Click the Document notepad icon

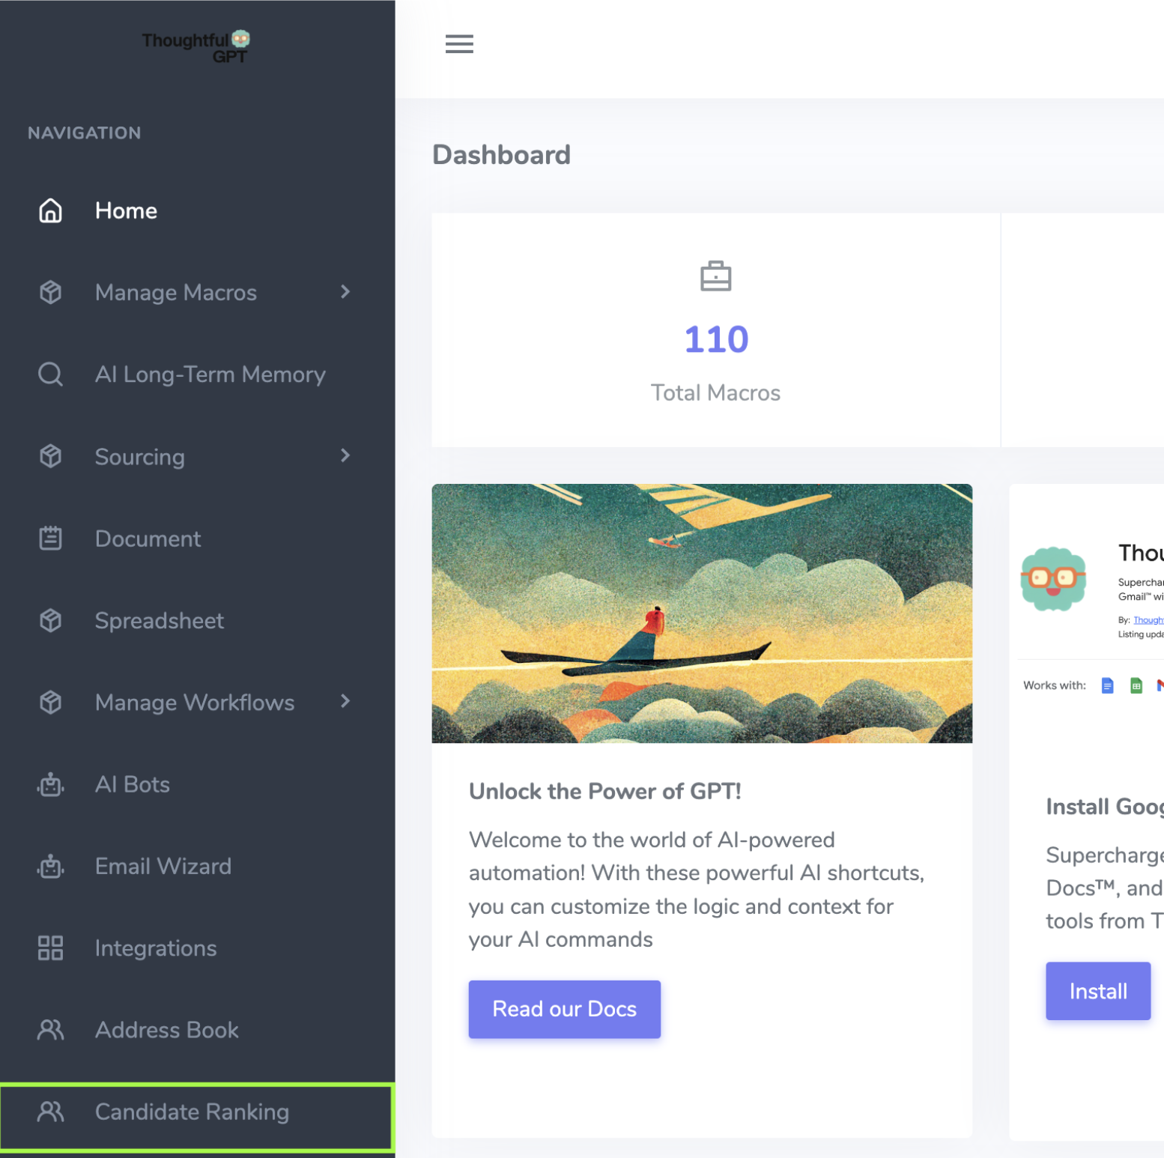click(x=50, y=538)
